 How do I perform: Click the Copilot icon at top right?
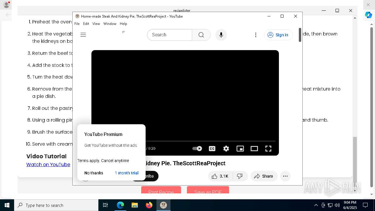[369, 15]
